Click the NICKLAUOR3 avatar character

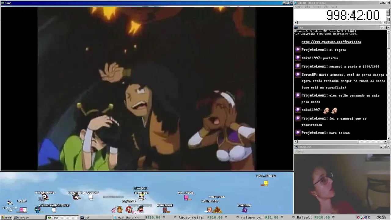(x=209, y=210)
